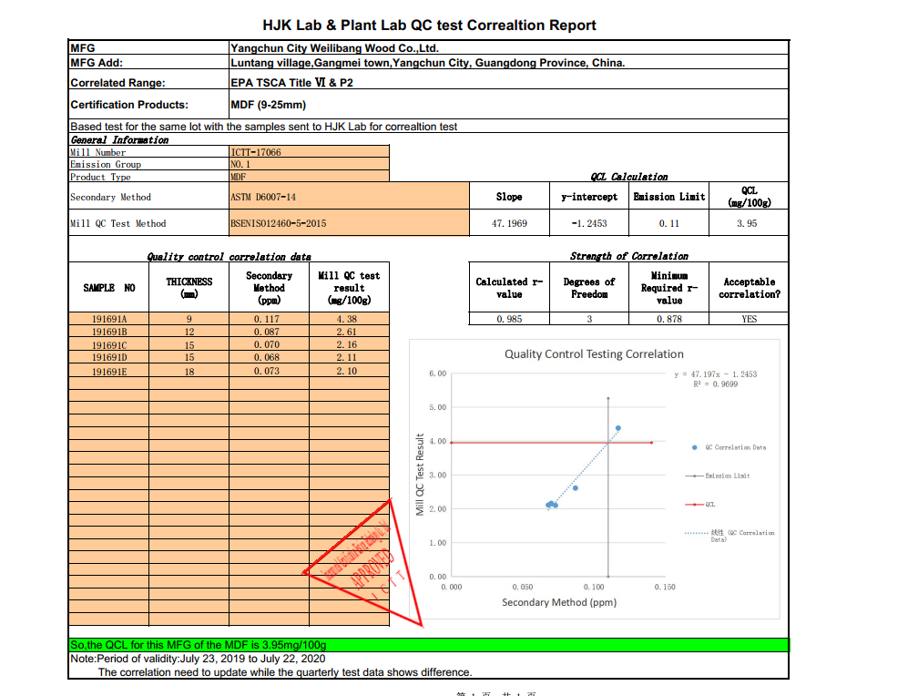This screenshot has width=908, height=696.
Task: Click the red QCL legend entry
Action: [709, 504]
